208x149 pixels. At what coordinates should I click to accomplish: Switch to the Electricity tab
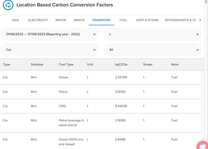pos(38,20)
